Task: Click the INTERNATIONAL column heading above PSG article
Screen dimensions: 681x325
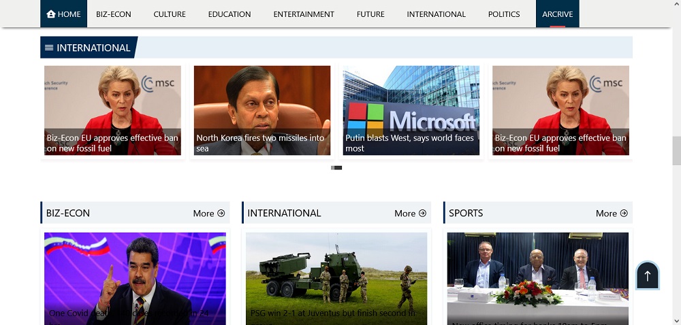Action: tap(284, 213)
